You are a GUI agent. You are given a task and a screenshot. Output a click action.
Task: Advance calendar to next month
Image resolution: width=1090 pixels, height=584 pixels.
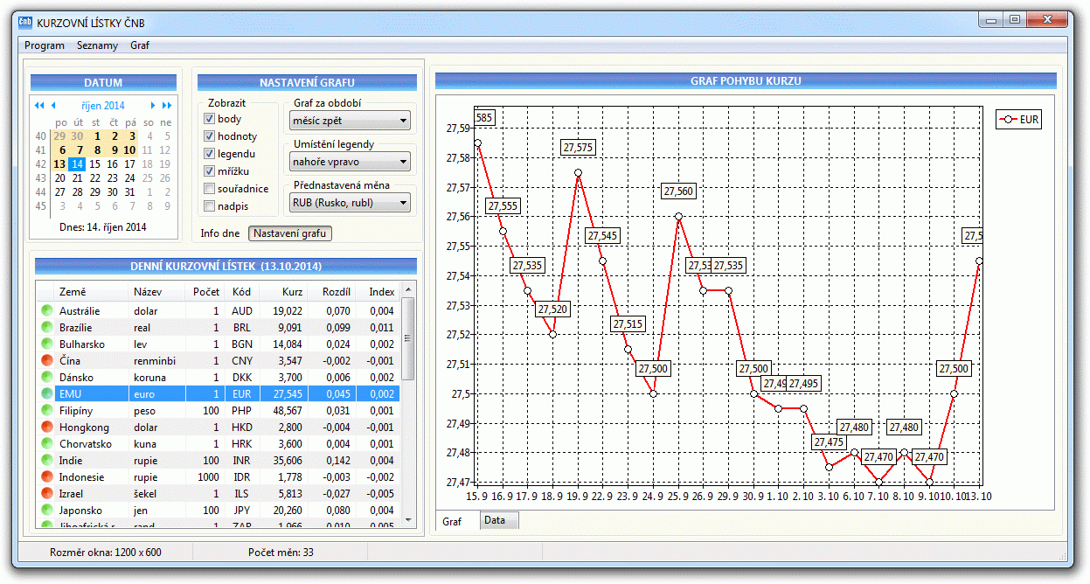point(153,106)
